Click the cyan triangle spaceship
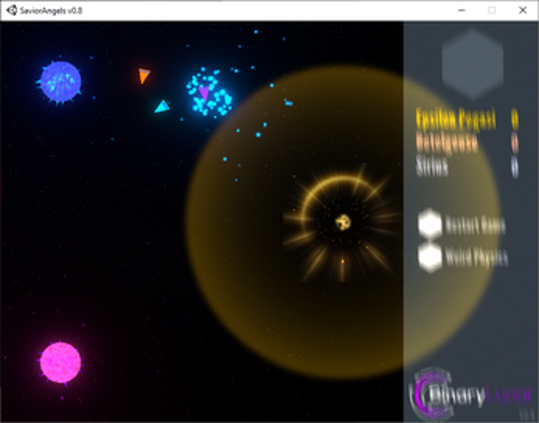 coord(162,107)
